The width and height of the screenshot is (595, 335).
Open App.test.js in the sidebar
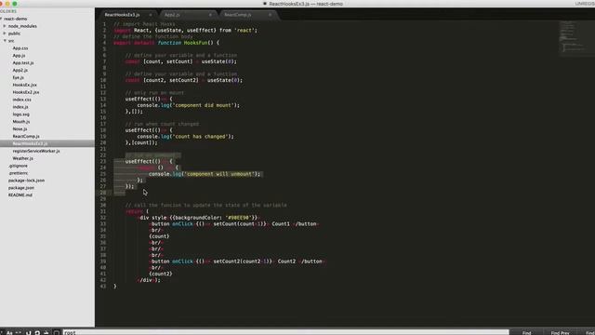23,62
